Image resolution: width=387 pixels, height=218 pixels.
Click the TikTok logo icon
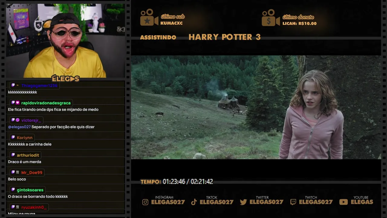click(x=194, y=202)
